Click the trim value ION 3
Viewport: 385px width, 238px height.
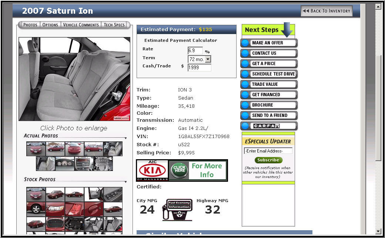[x=185, y=90]
